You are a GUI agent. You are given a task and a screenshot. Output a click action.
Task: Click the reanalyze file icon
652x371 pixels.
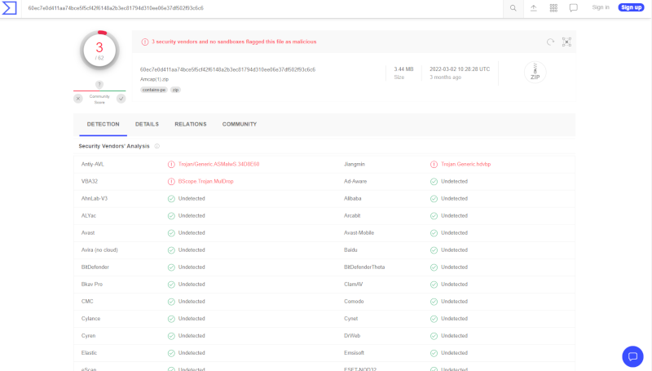click(x=551, y=42)
